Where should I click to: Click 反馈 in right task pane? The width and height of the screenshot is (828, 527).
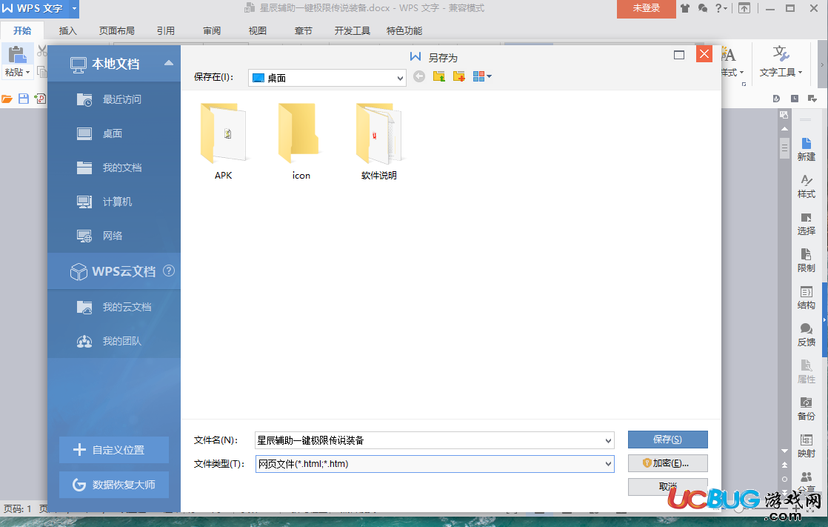click(806, 334)
